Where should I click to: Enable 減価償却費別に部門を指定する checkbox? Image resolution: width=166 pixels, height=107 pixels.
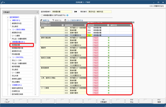(x=42, y=15)
